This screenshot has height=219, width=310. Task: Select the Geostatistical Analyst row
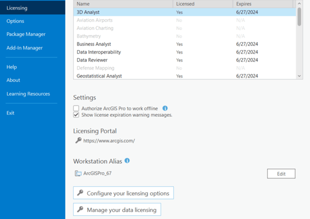tap(184, 76)
